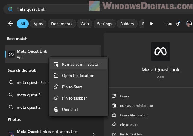This screenshot has height=136, width=193.
Task: Switch to the Settings filter tab
Action: [104, 24]
